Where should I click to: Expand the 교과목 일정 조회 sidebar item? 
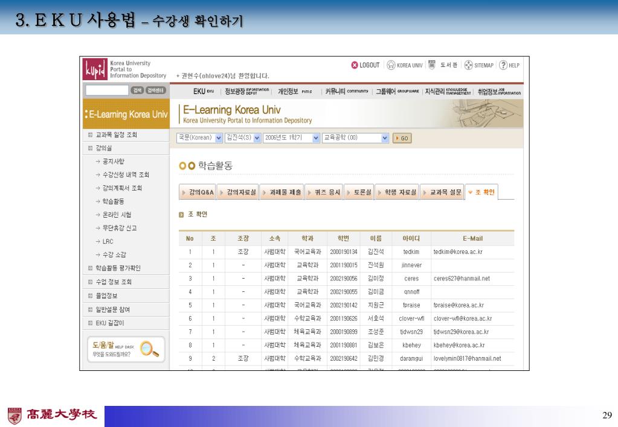click(x=116, y=135)
